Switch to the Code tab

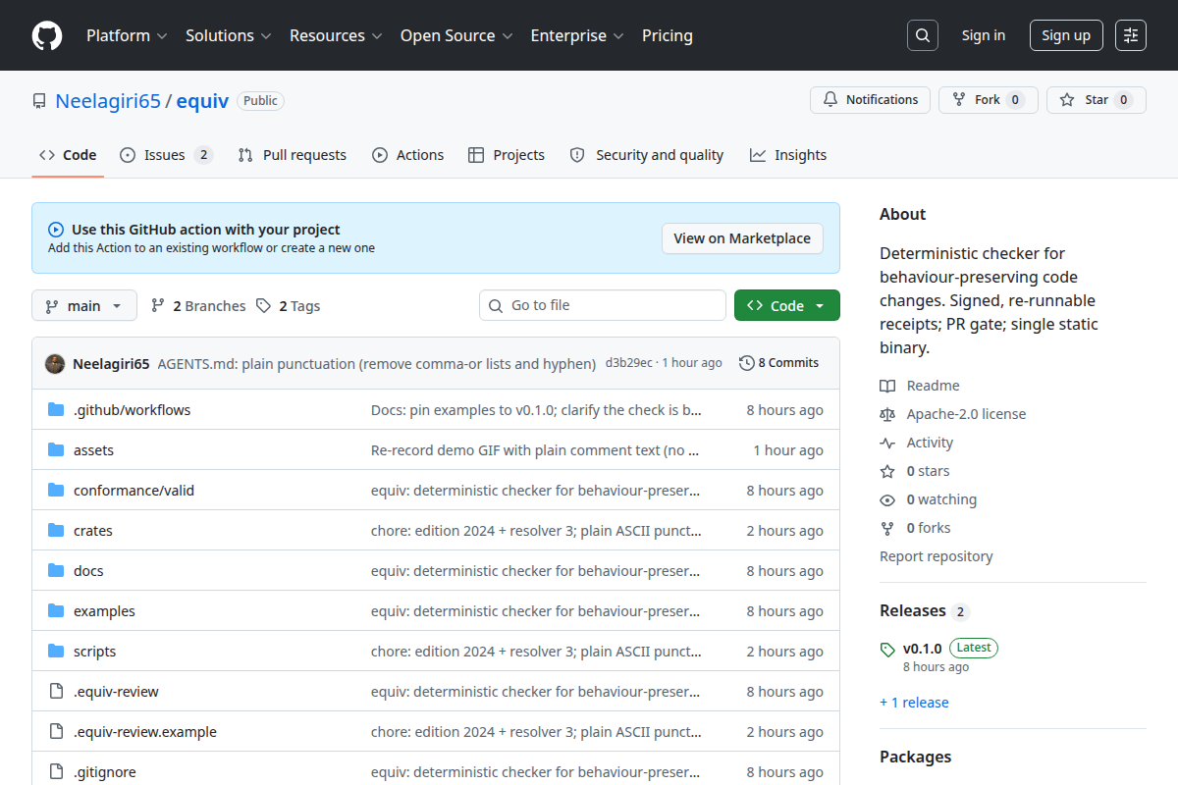click(x=68, y=155)
